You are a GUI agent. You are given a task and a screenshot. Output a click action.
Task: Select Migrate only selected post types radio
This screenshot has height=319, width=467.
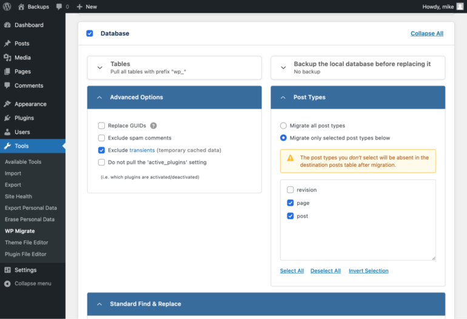(x=284, y=138)
